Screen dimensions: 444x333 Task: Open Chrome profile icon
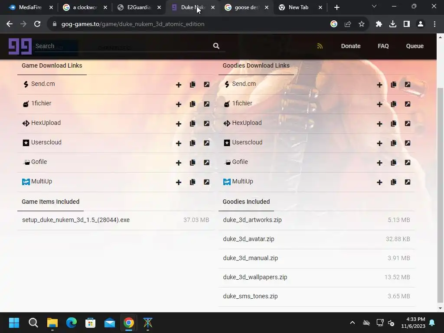[x=421, y=24]
